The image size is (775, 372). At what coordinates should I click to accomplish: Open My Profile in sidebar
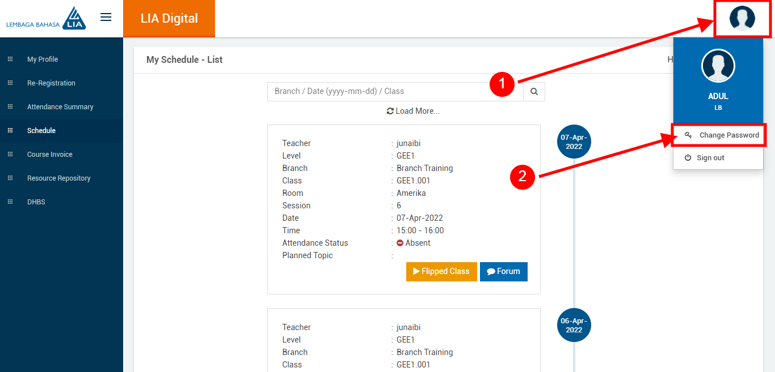click(43, 59)
